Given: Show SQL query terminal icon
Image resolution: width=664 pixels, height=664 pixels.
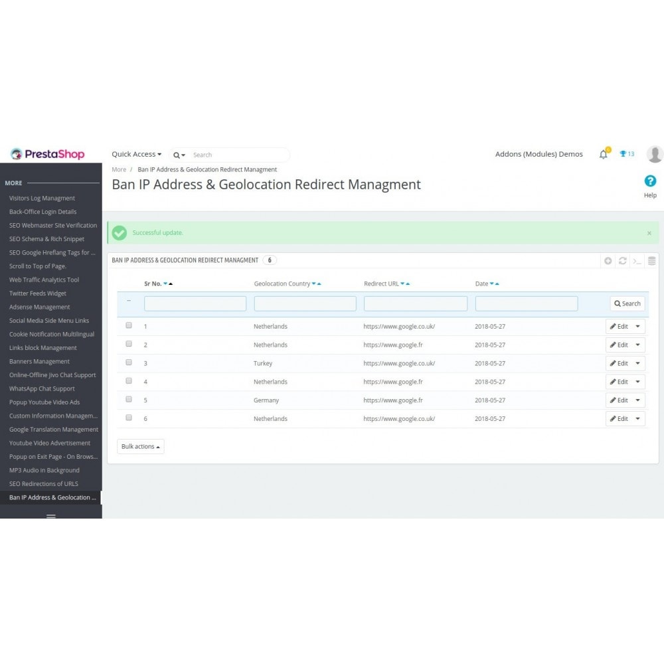Looking at the screenshot, I should click(637, 261).
